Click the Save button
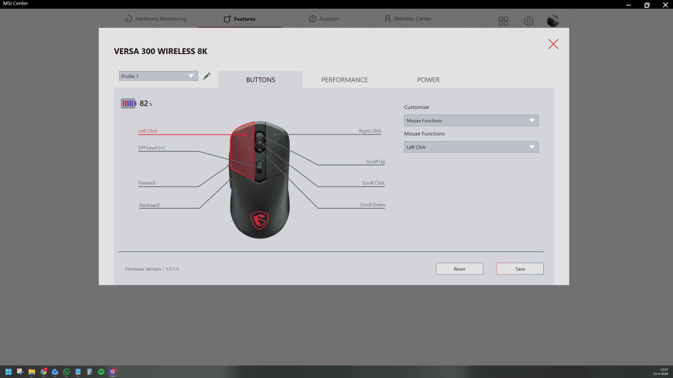673x378 pixels. [520, 269]
